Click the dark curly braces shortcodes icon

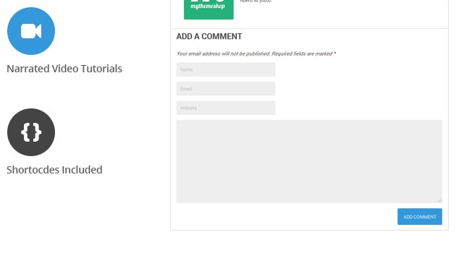(31, 132)
